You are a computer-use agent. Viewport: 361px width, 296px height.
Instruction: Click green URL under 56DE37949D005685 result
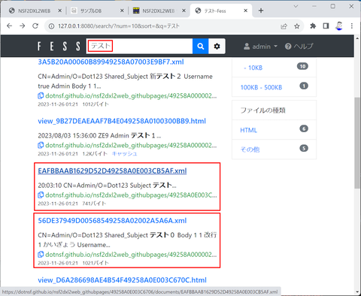(131, 255)
